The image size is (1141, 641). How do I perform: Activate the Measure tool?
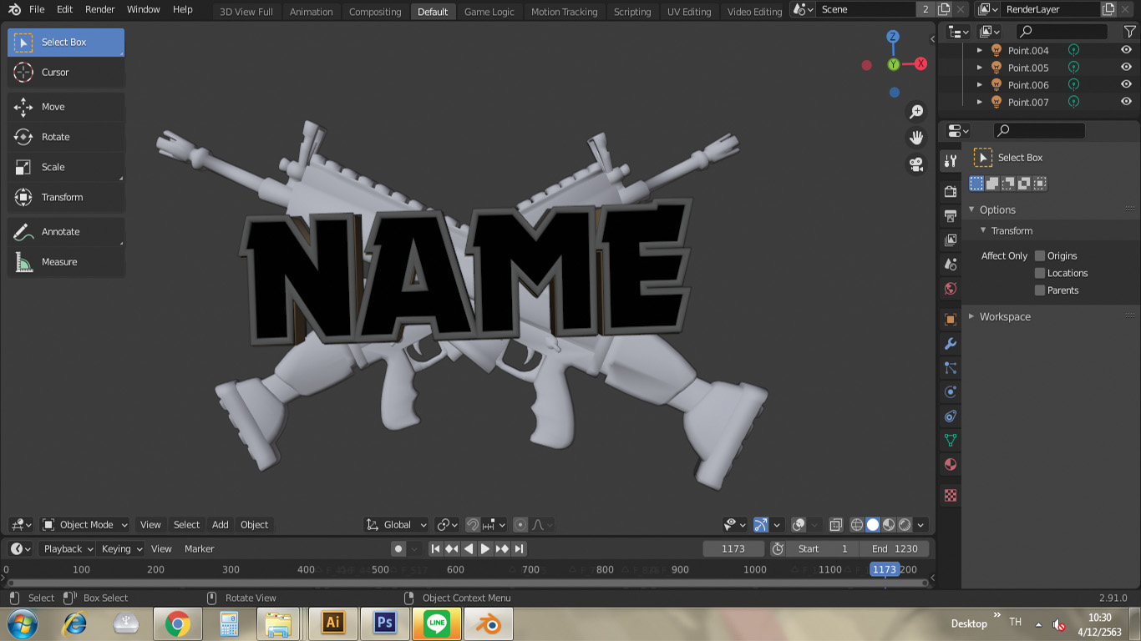tap(58, 262)
